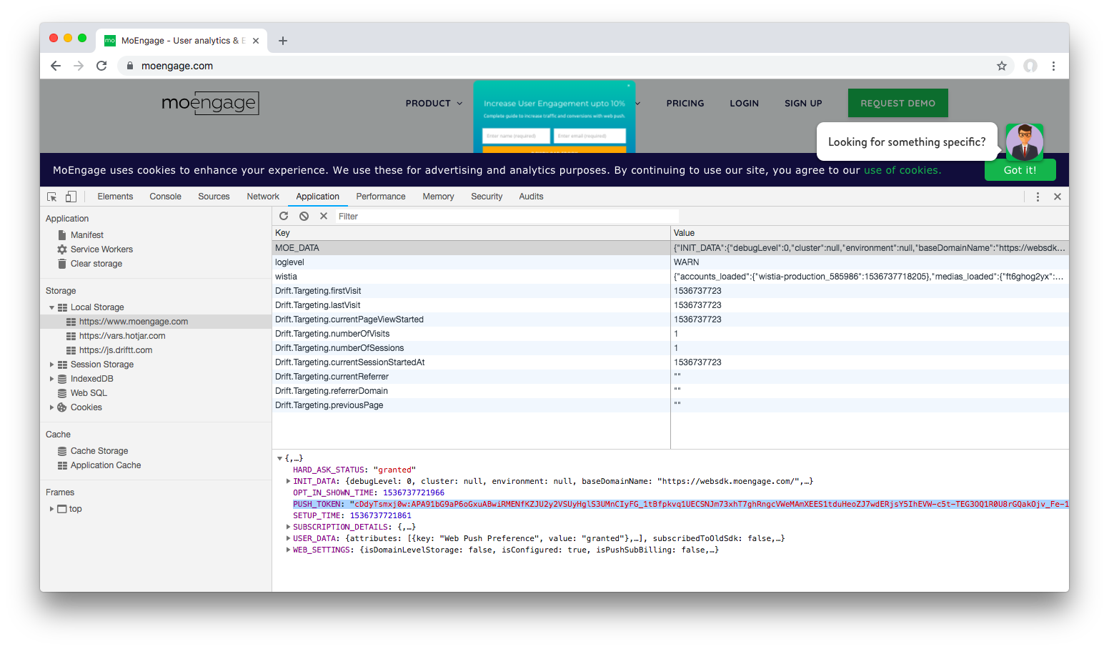Click the Cache Storage icon
1109x649 pixels.
[62, 451]
